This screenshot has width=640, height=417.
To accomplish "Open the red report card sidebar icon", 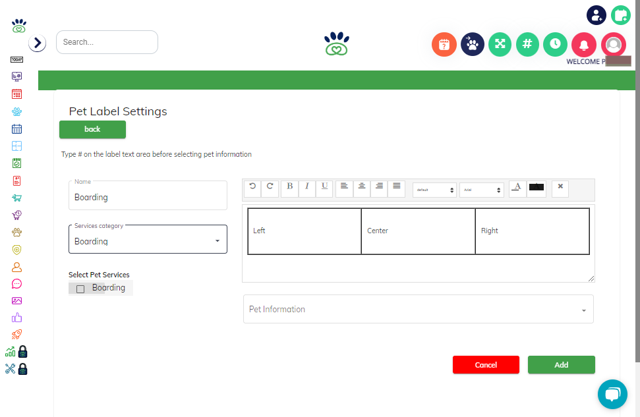I will pos(16,181).
